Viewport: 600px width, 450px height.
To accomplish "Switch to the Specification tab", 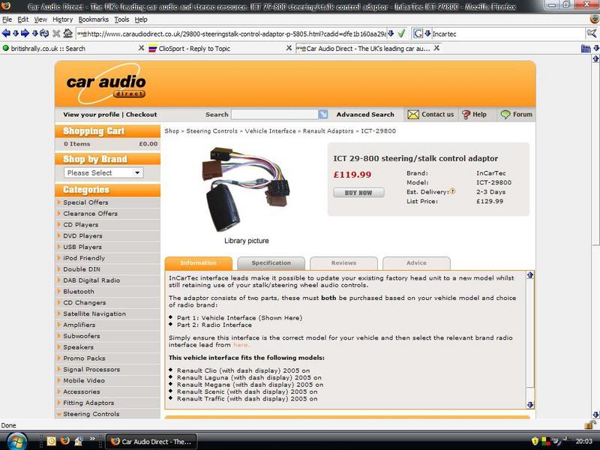I will coord(271,263).
